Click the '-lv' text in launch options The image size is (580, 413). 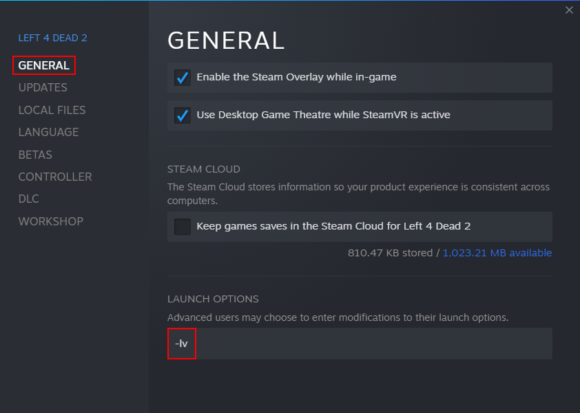point(181,343)
